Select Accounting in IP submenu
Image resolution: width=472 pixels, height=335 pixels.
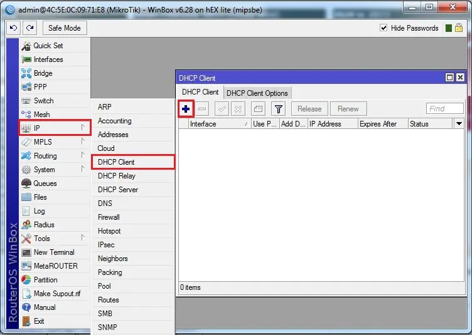click(x=133, y=121)
